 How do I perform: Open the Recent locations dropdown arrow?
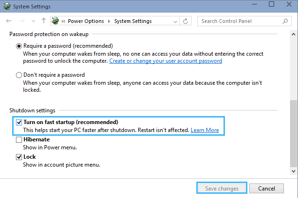point(33,21)
